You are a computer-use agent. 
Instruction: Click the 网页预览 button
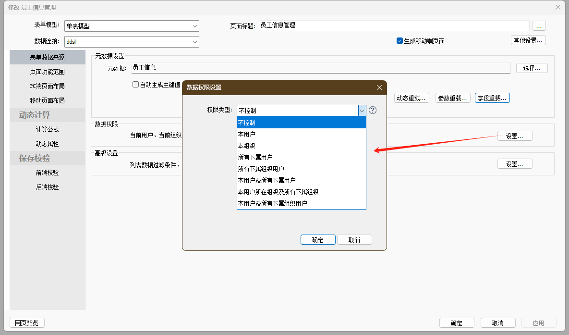(x=27, y=323)
